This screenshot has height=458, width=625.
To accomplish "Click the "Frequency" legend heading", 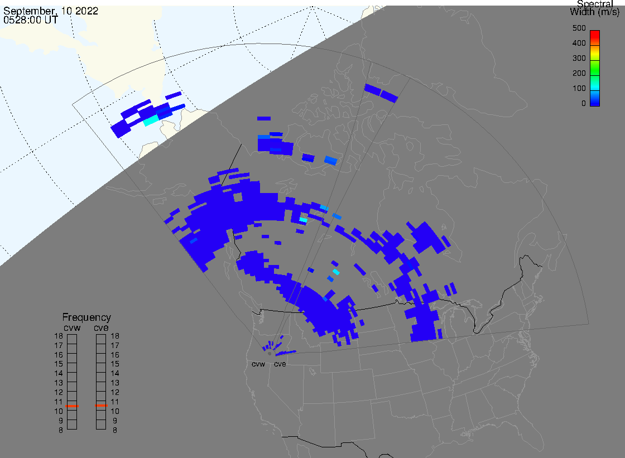I will 86,317.
